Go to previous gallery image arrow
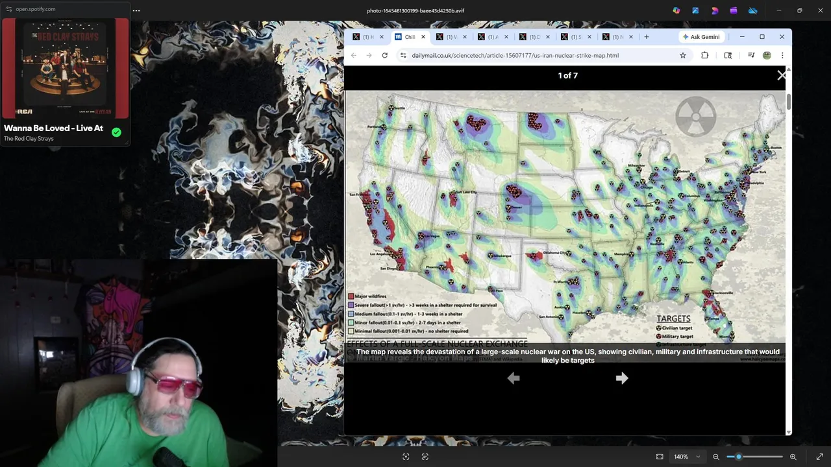 click(514, 378)
